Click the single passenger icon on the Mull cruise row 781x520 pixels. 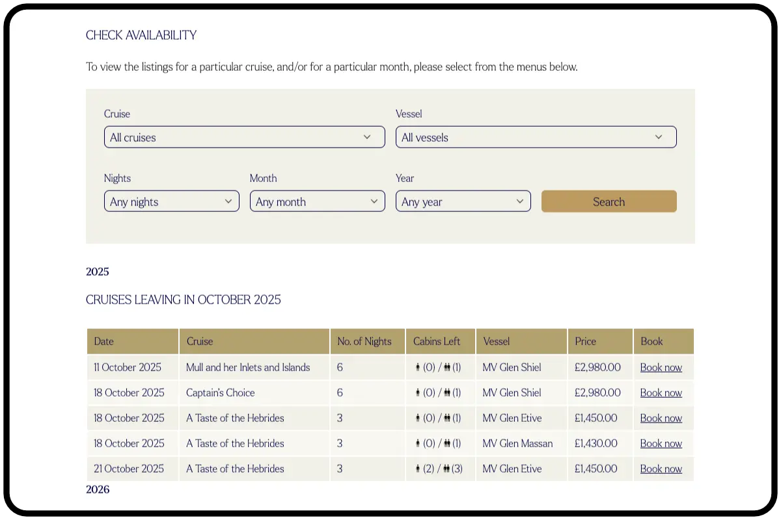coord(418,367)
